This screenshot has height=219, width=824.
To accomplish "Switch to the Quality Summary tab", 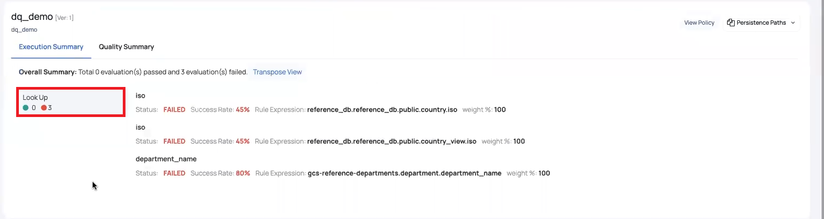I will point(126,47).
